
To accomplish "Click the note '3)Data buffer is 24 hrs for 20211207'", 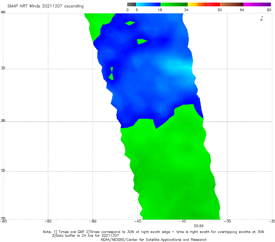I will (85, 236).
